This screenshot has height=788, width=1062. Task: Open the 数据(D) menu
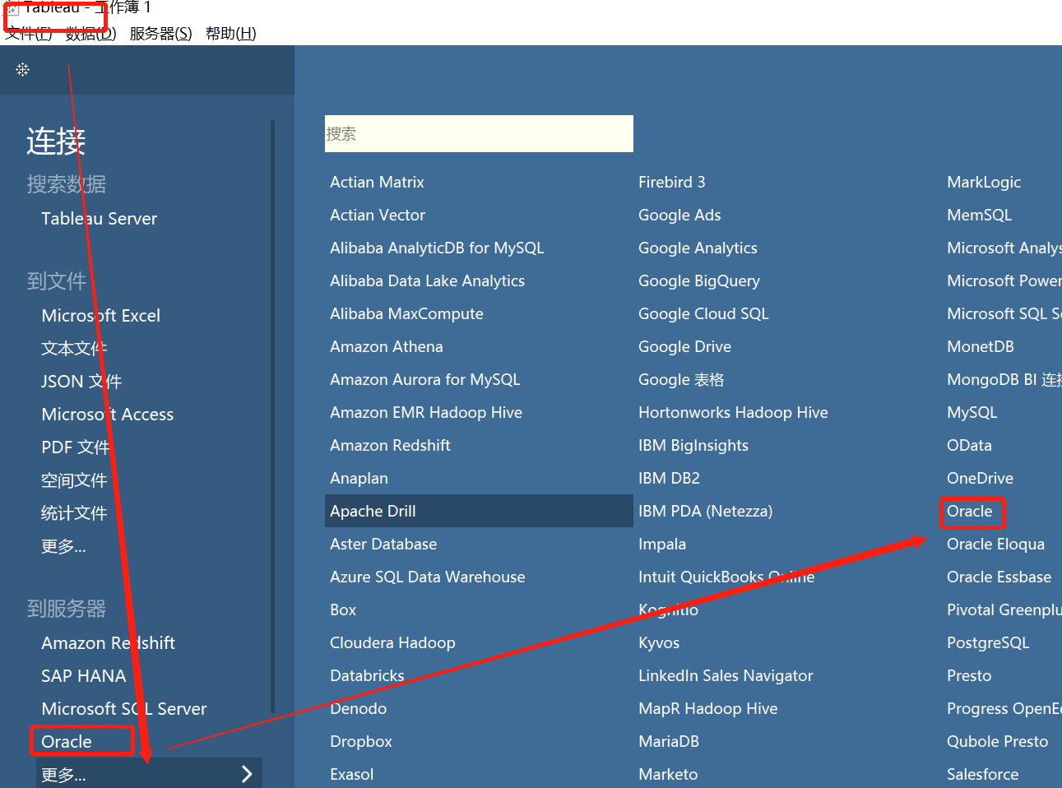click(x=90, y=34)
